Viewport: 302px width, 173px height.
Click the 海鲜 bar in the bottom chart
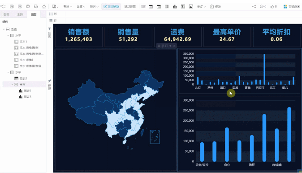[252, 148]
